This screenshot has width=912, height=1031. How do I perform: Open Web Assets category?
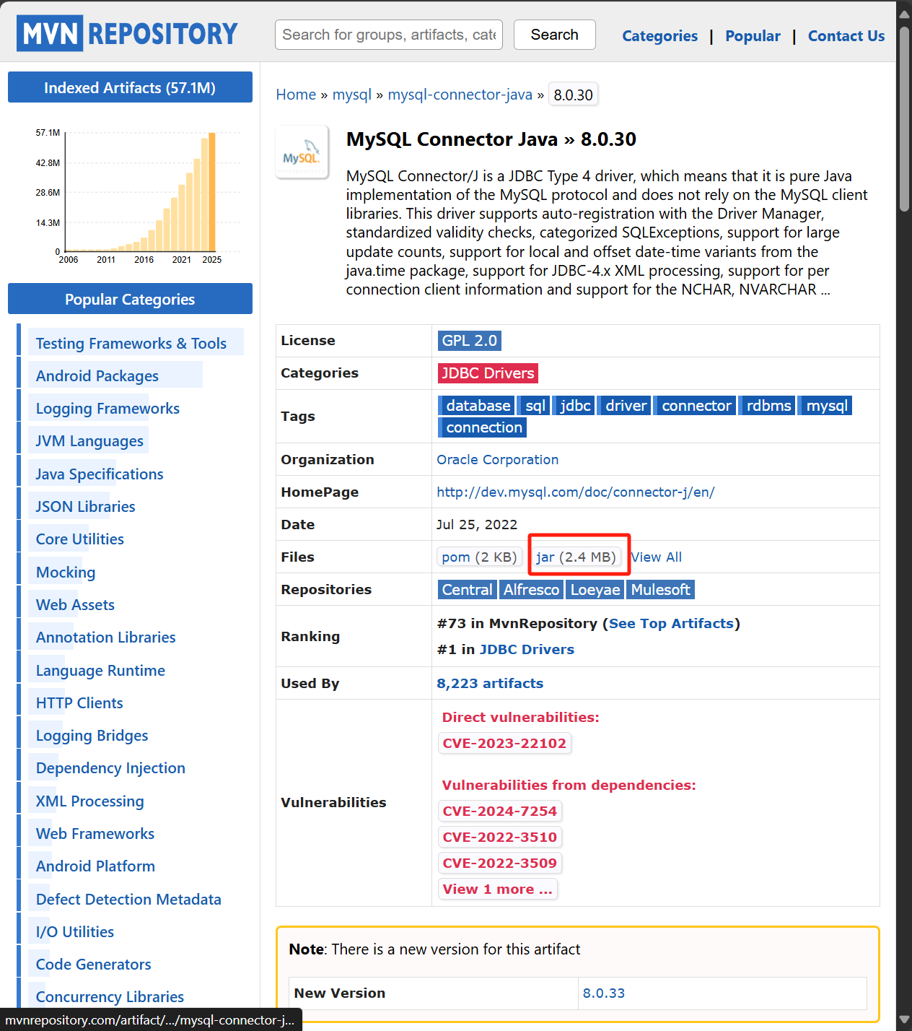pos(75,605)
